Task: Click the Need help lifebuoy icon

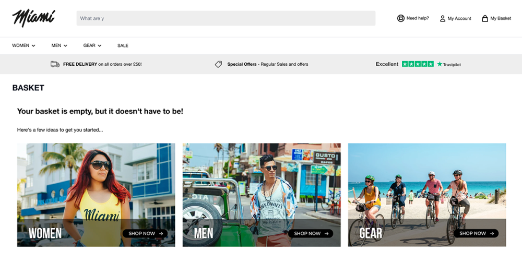Action: [401, 18]
